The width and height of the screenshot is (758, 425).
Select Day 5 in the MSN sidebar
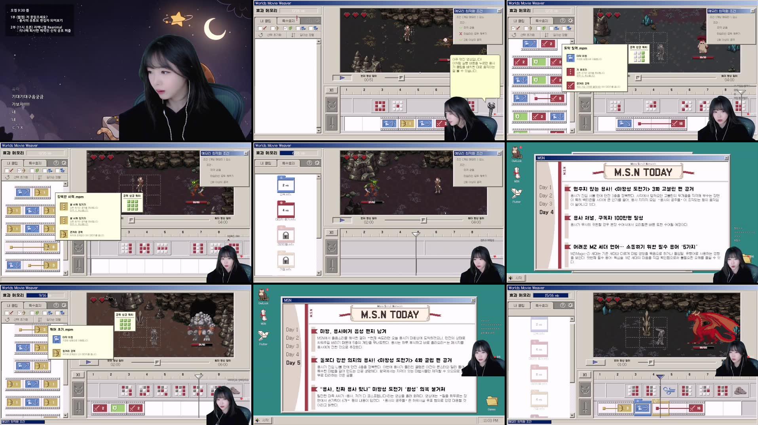(x=293, y=363)
